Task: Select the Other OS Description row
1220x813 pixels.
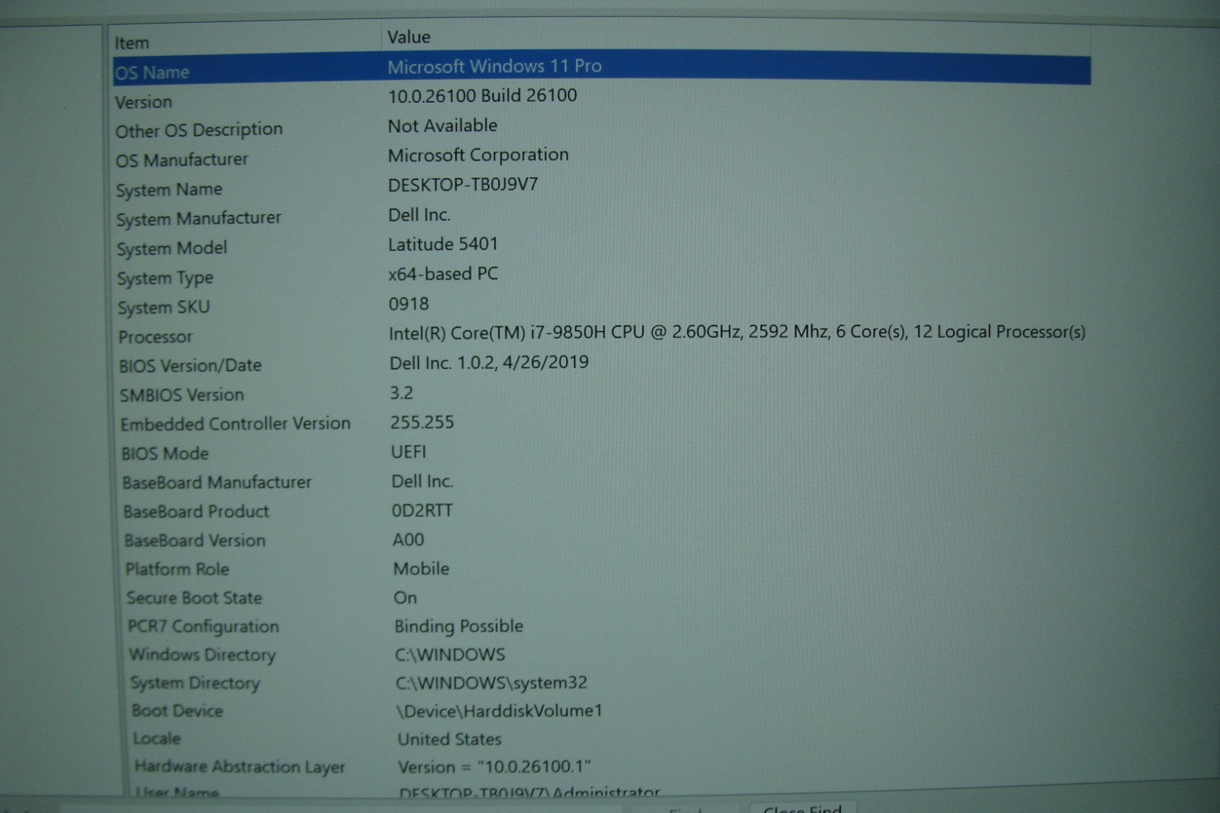Action: tap(199, 130)
